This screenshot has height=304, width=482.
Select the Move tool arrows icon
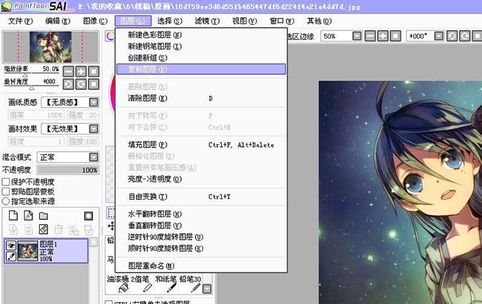click(x=111, y=226)
